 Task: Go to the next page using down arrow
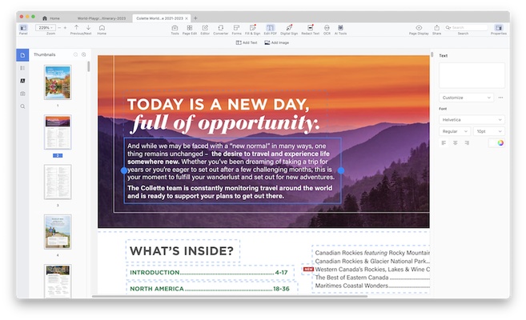point(88,27)
